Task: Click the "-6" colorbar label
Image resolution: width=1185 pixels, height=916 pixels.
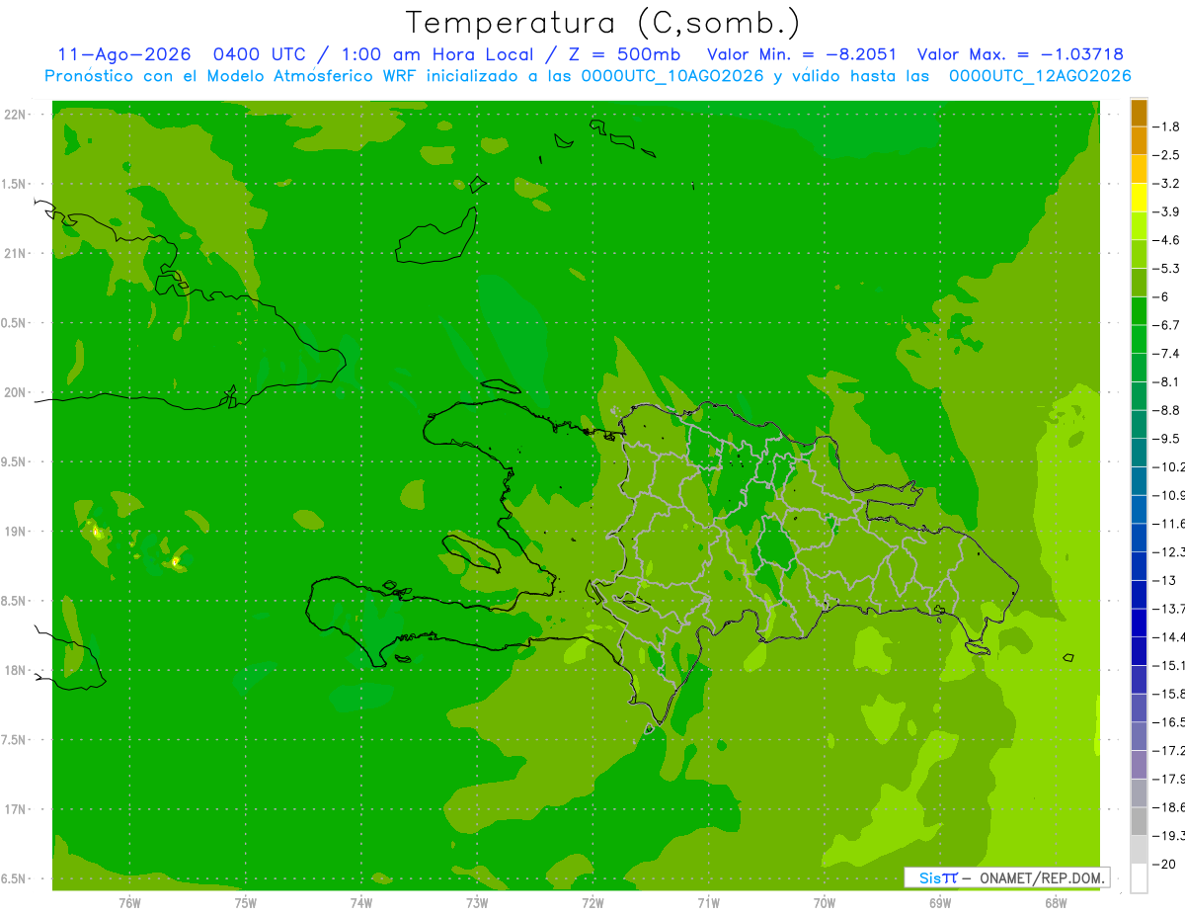Action: (1160, 296)
